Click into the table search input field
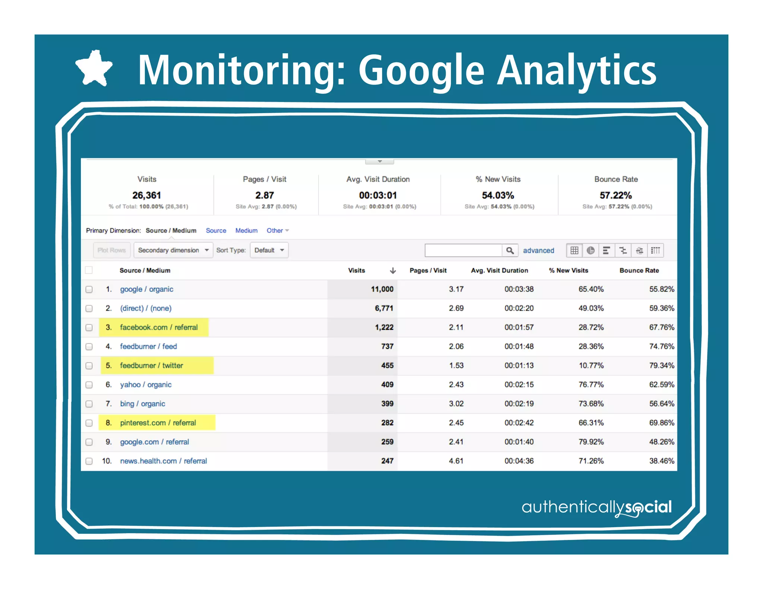This screenshot has width=763, height=589. pyautogui.click(x=463, y=251)
